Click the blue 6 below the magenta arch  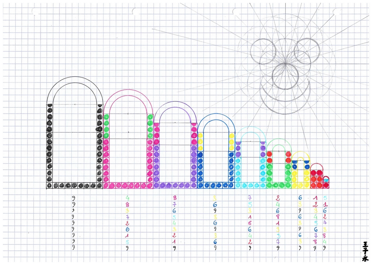127,229
